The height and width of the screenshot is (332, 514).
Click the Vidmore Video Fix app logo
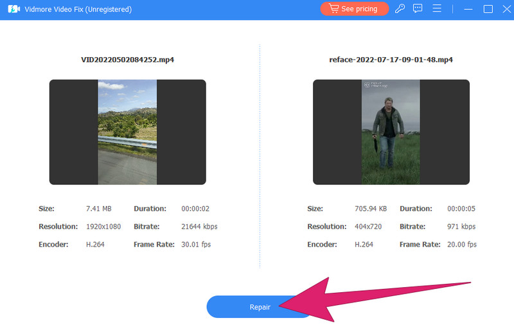(x=12, y=9)
